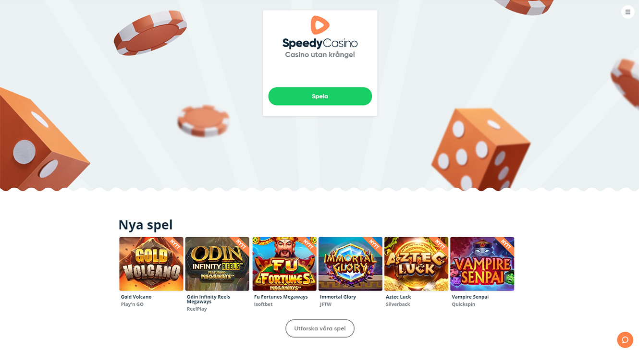This screenshot has width=639, height=351.
Task: Click the Gold Volcano title text
Action: pos(136,297)
